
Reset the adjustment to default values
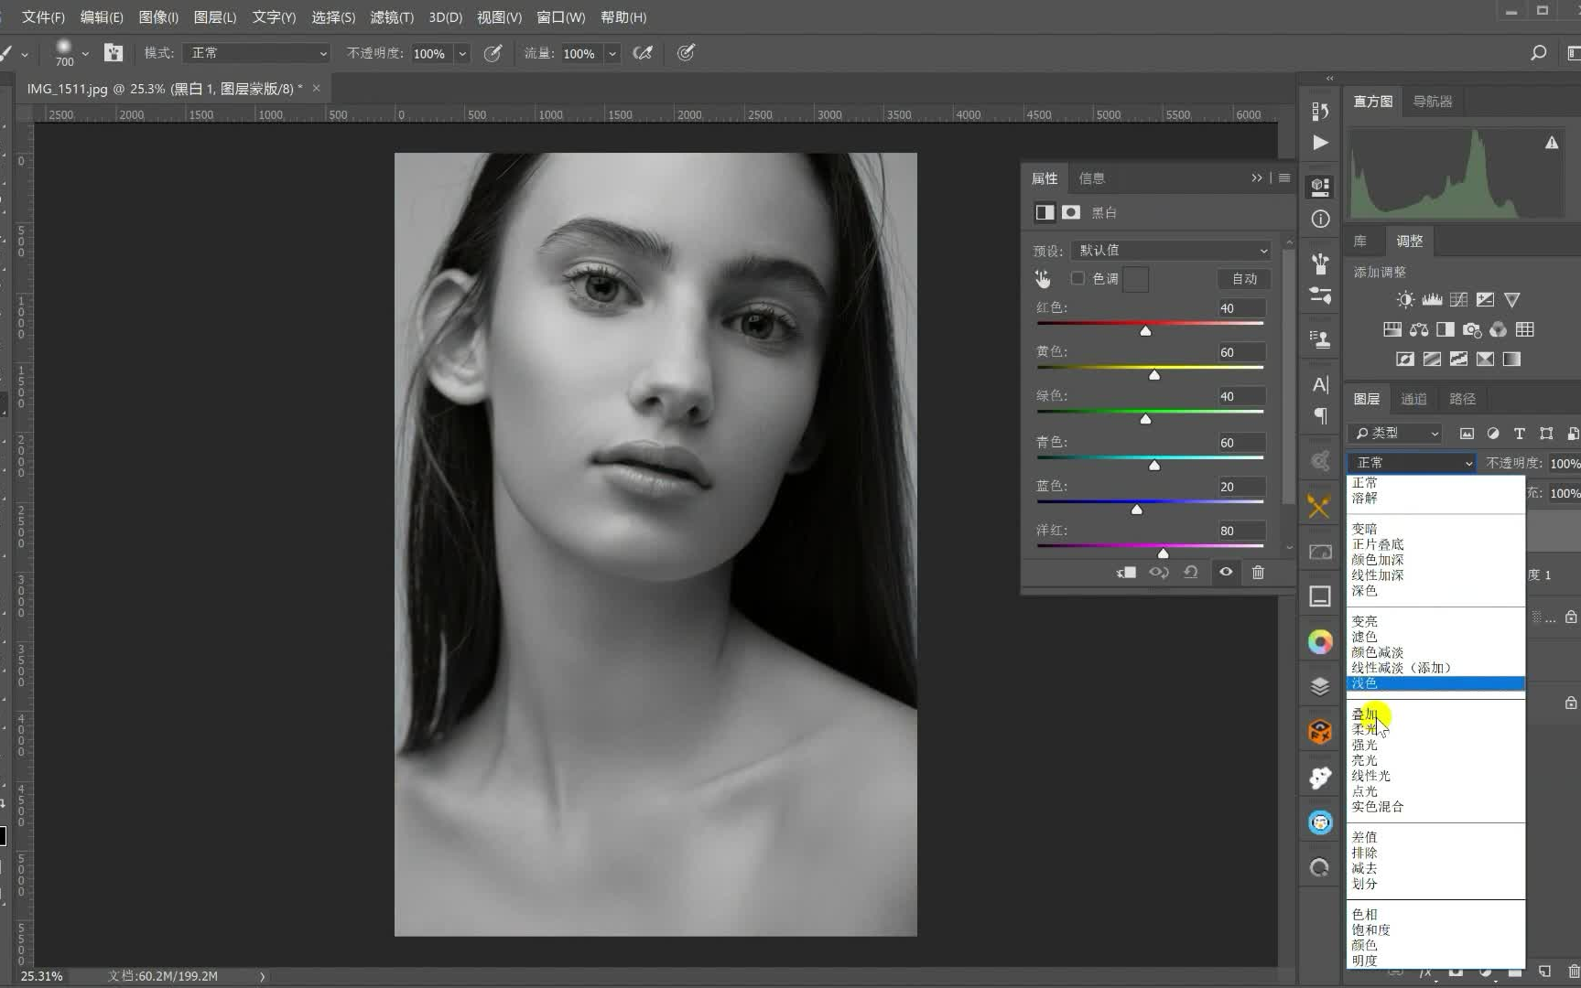[x=1190, y=573]
